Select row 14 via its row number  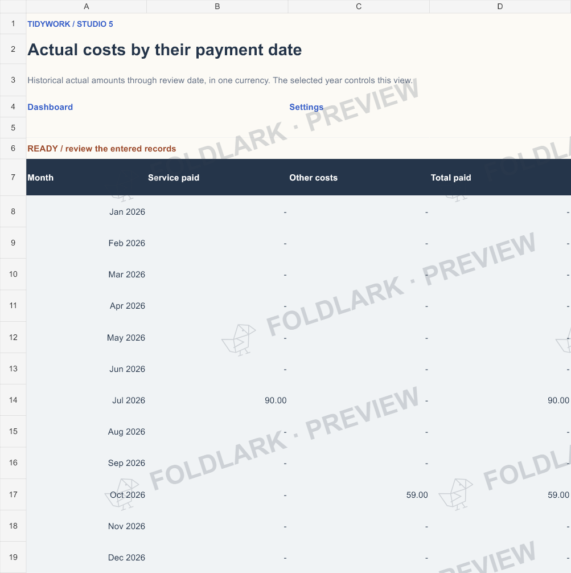pos(13,400)
